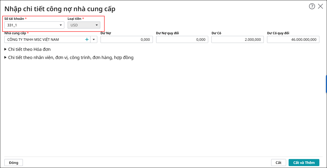Open the Số tài khoản dropdown arrow
The image size is (327, 168).
click(61, 25)
